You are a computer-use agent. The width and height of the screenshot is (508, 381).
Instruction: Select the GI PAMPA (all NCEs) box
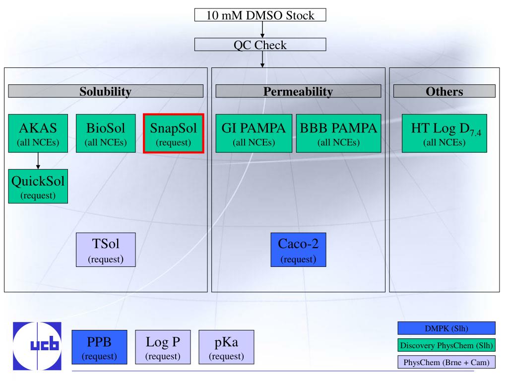click(254, 133)
